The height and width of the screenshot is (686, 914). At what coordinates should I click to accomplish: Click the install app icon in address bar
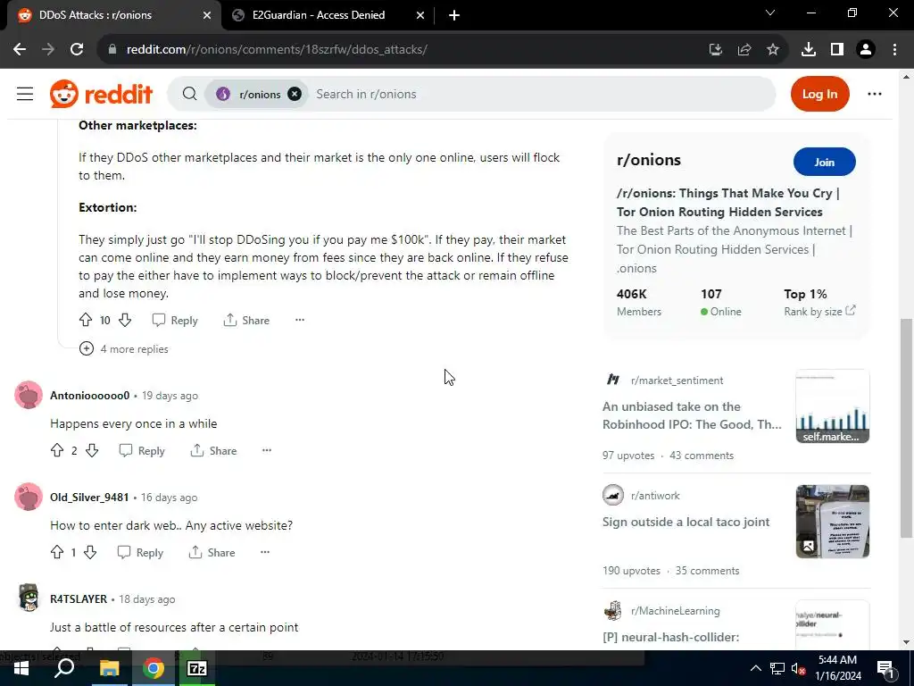click(715, 50)
